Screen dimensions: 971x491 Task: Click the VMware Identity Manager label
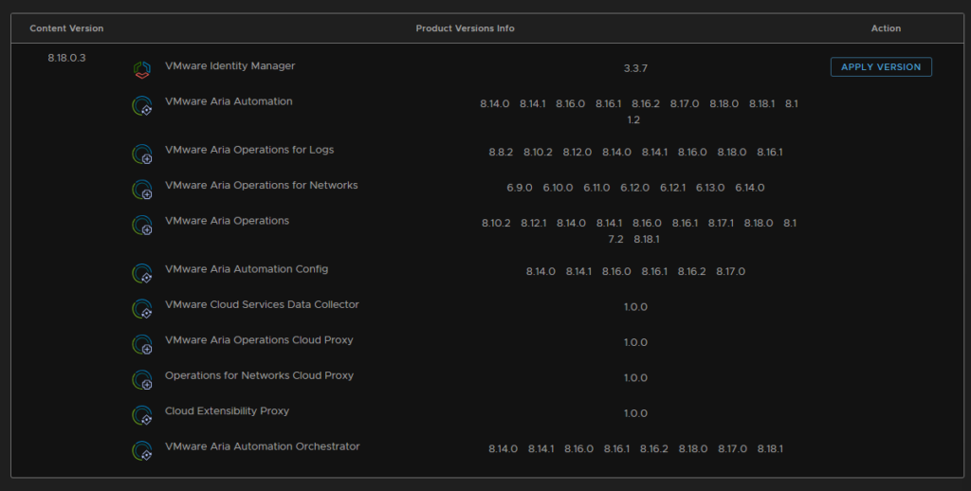(x=229, y=65)
